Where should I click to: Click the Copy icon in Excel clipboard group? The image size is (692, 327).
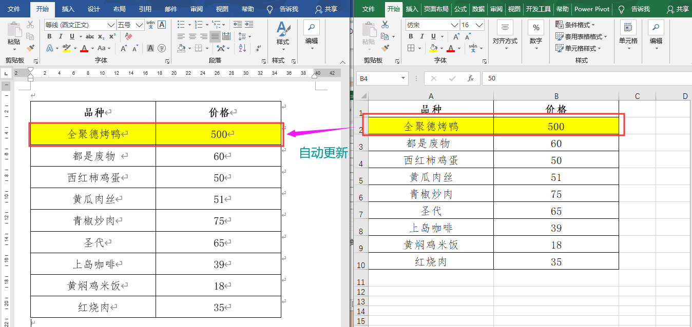click(386, 36)
